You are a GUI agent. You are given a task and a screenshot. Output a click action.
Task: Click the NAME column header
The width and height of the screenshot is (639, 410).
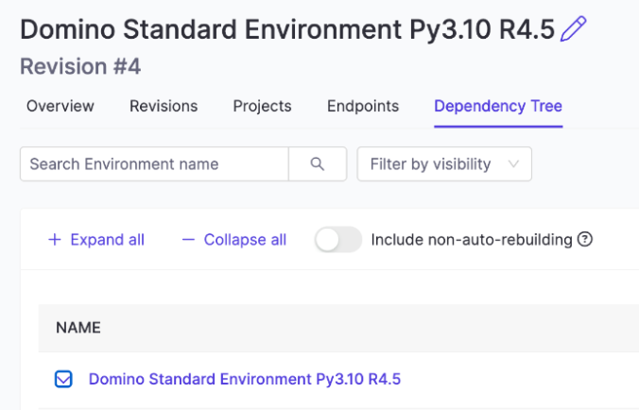point(78,328)
